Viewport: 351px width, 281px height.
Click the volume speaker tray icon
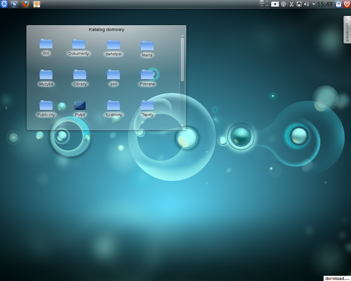[x=306, y=4]
